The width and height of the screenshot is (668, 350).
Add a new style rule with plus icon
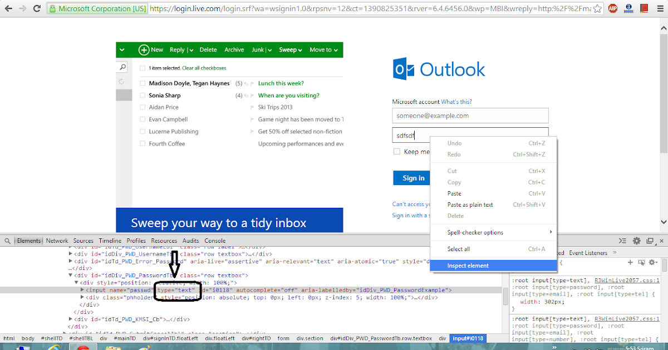point(630,262)
